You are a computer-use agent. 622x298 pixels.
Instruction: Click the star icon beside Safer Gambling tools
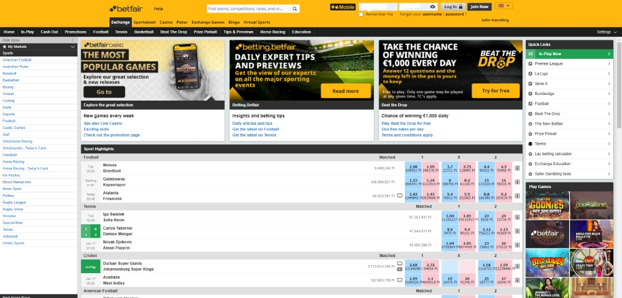click(x=531, y=174)
